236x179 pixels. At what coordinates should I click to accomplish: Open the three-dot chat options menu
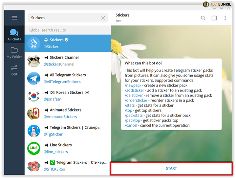click(225, 18)
